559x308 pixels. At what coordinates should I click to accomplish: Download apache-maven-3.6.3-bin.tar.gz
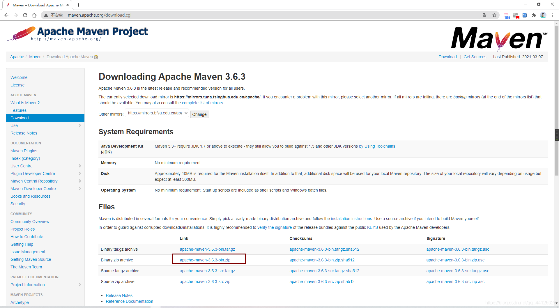coord(207,249)
